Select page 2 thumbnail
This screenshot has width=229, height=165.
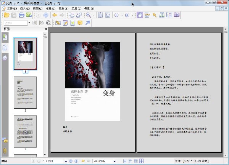click(25, 93)
